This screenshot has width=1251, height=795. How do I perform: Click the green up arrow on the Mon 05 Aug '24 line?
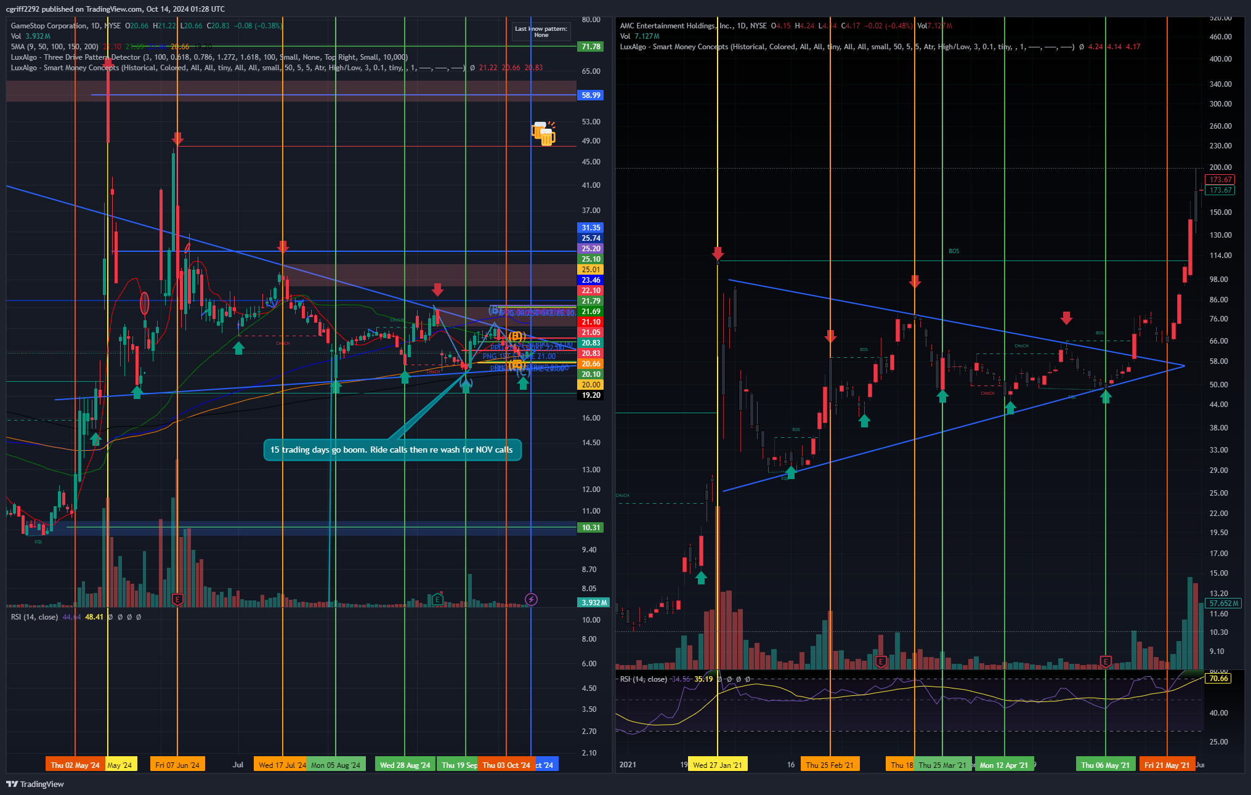[x=336, y=386]
